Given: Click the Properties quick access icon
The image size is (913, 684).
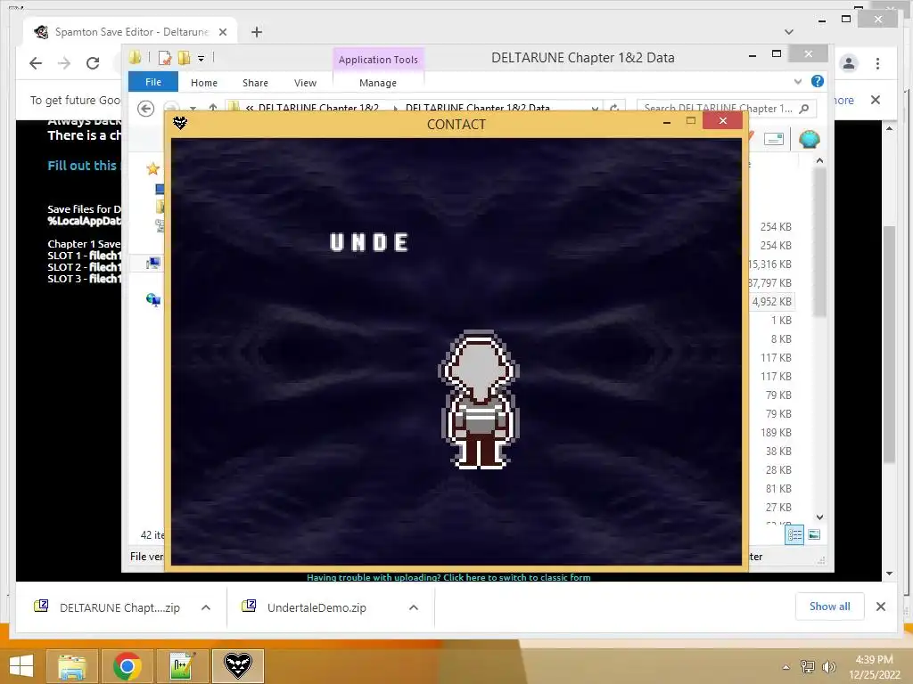Looking at the screenshot, I should [165, 58].
